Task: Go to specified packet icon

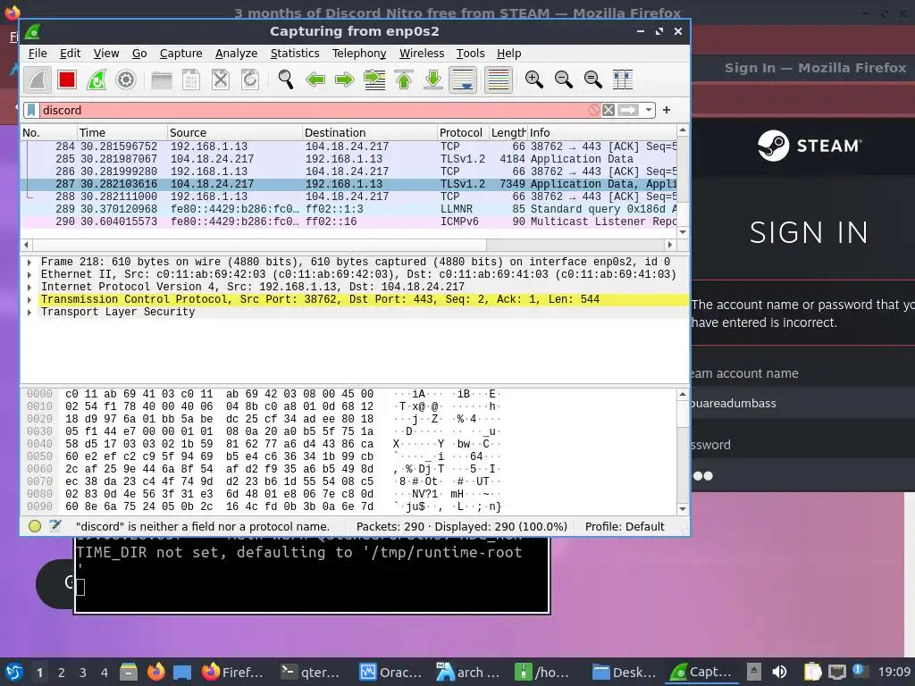Action: pyautogui.click(x=374, y=79)
